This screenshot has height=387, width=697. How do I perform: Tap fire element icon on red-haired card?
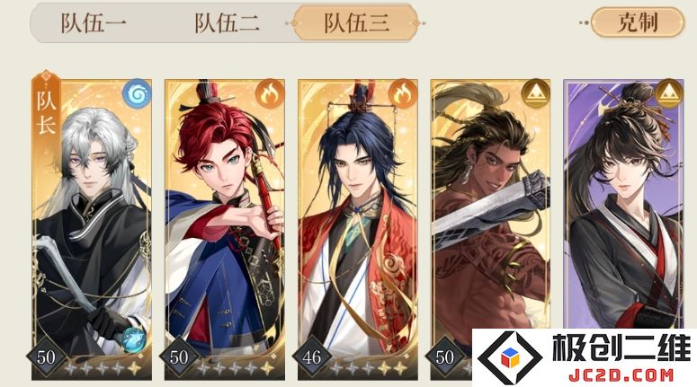[x=270, y=93]
